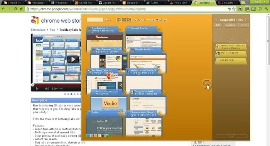Screen dimensions: 270x146
Task: Click the third sort icon before Options
Action: coord(129,20)
